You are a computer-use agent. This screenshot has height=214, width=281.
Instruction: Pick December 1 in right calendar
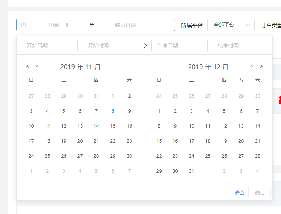[159, 111]
